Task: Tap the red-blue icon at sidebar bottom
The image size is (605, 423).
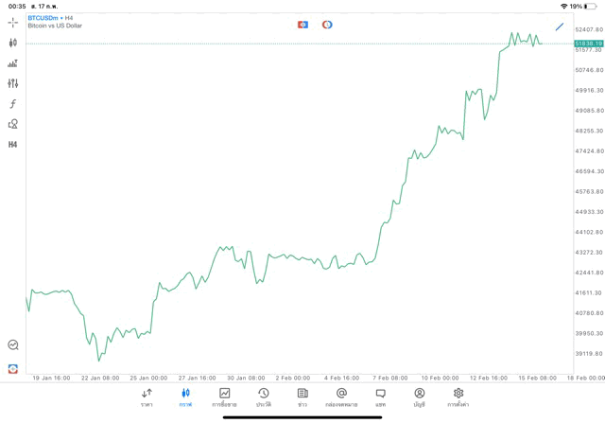Action: (x=13, y=368)
